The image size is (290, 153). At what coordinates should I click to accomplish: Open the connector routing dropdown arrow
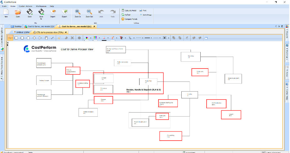pos(134,38)
